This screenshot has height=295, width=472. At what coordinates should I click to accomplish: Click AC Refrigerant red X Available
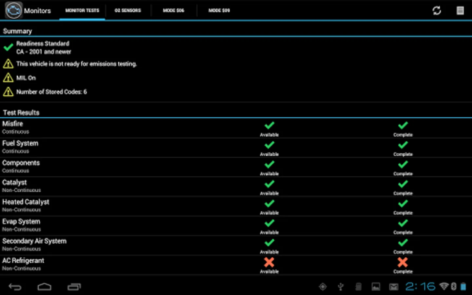pos(269,262)
